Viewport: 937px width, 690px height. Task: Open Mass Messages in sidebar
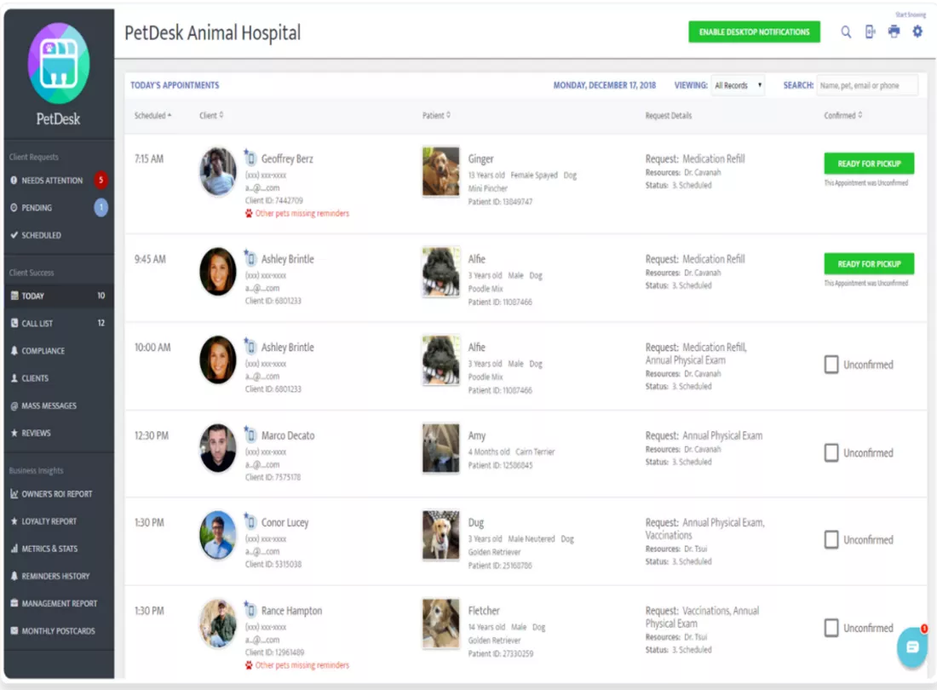coord(59,405)
